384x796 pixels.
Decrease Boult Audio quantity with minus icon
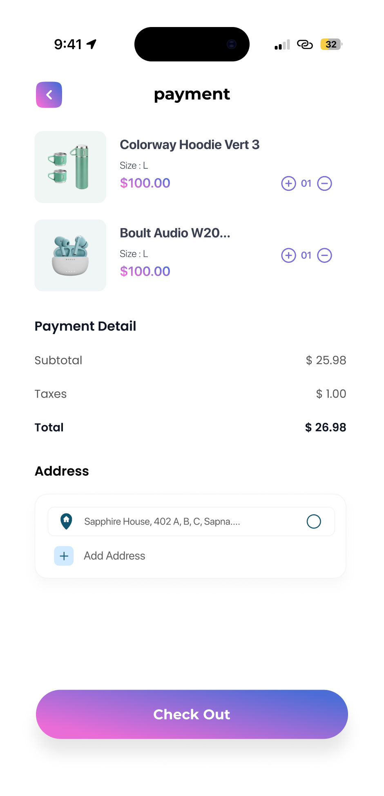click(325, 256)
